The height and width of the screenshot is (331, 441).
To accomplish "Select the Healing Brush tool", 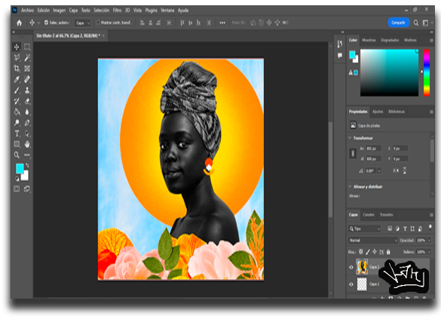I will point(27,79).
